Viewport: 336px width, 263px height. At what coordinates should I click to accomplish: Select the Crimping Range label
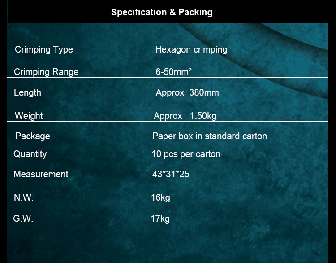(46, 72)
